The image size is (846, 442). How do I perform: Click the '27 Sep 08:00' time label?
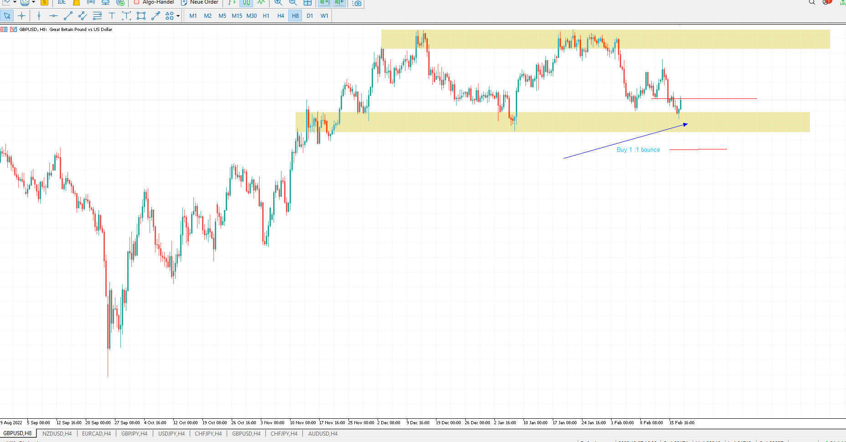[x=127, y=423]
